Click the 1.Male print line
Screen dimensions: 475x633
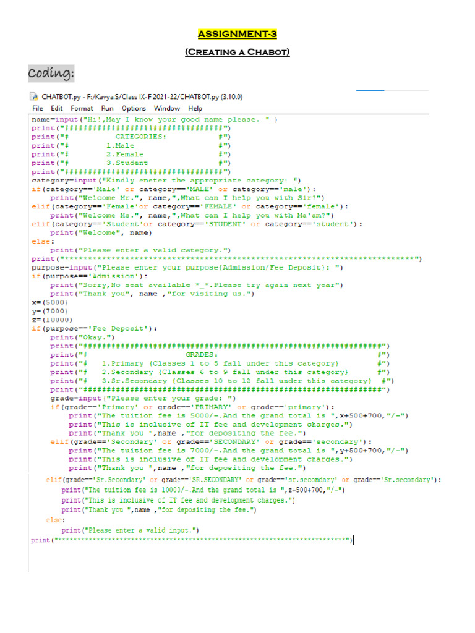click(131, 146)
